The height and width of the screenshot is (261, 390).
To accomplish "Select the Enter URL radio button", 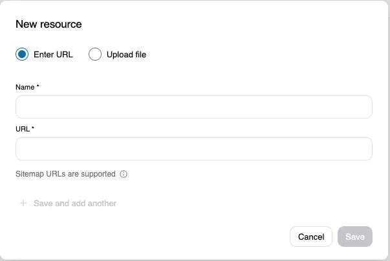I will click(x=22, y=55).
